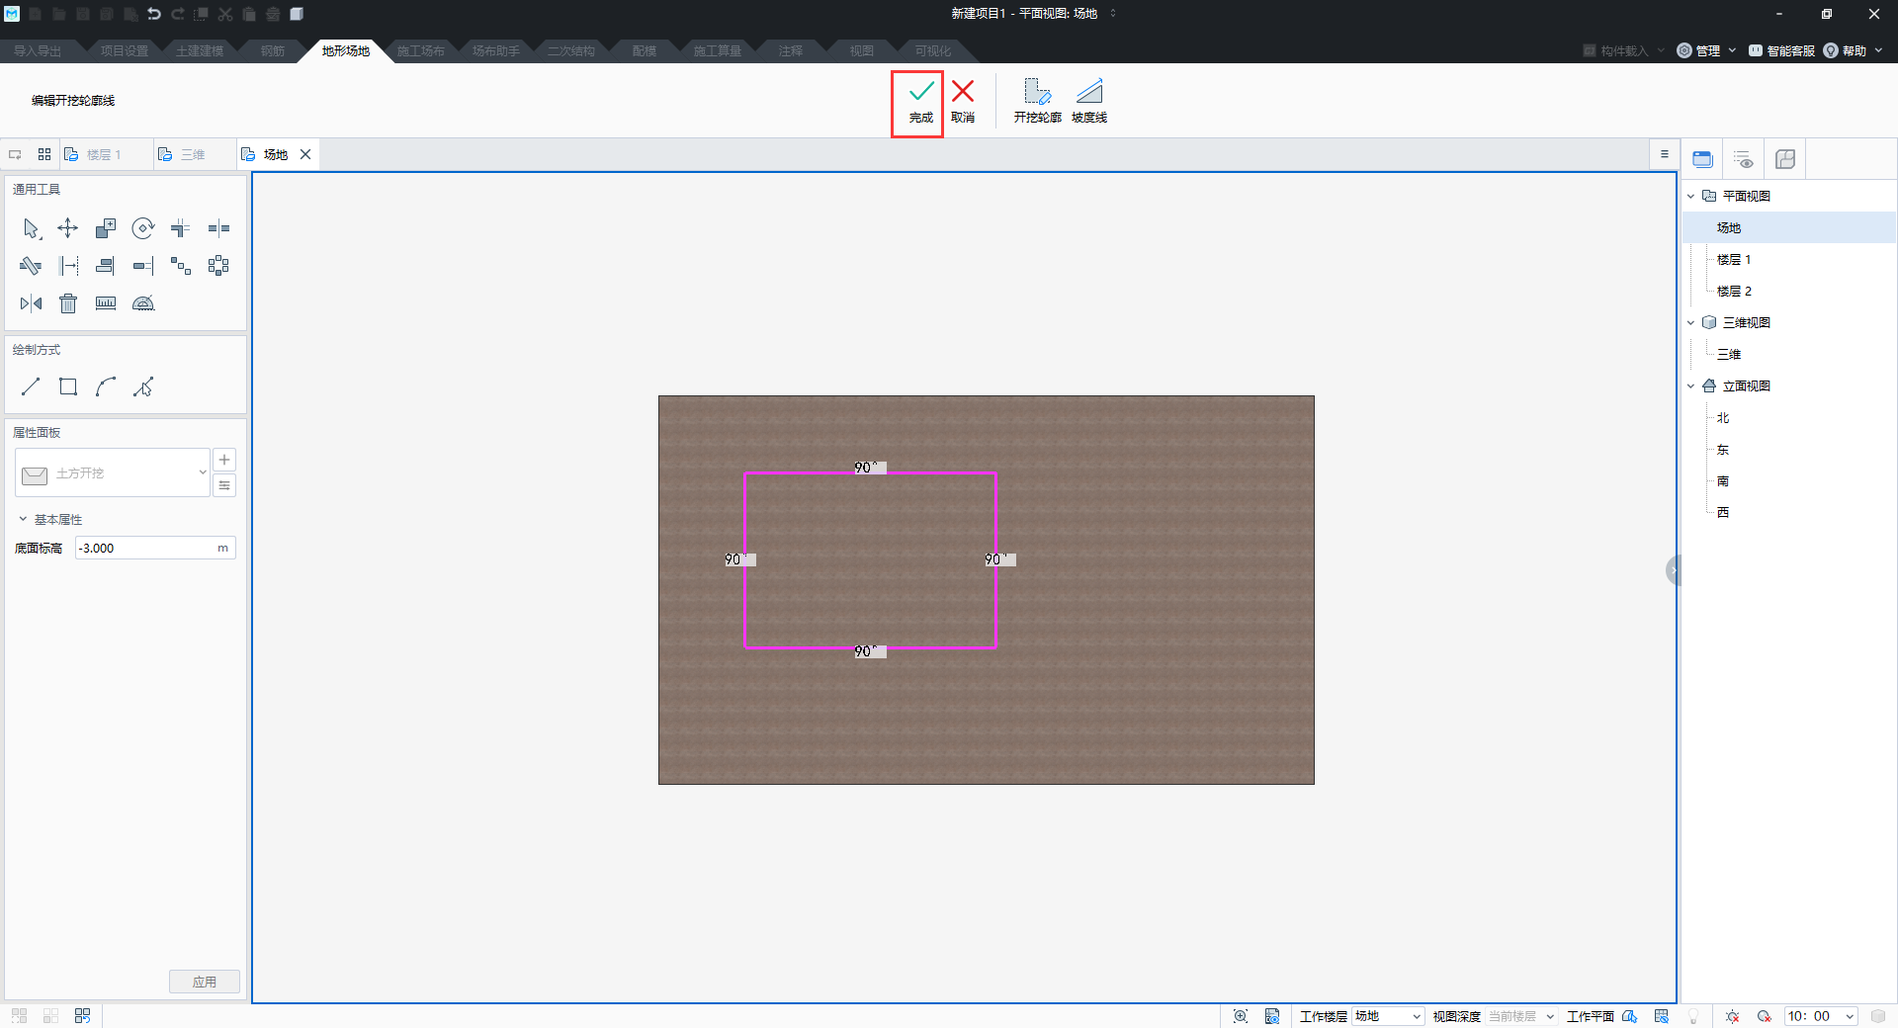This screenshot has height=1028, width=1898.
Task: Close the 场地 view tab
Action: [305, 154]
